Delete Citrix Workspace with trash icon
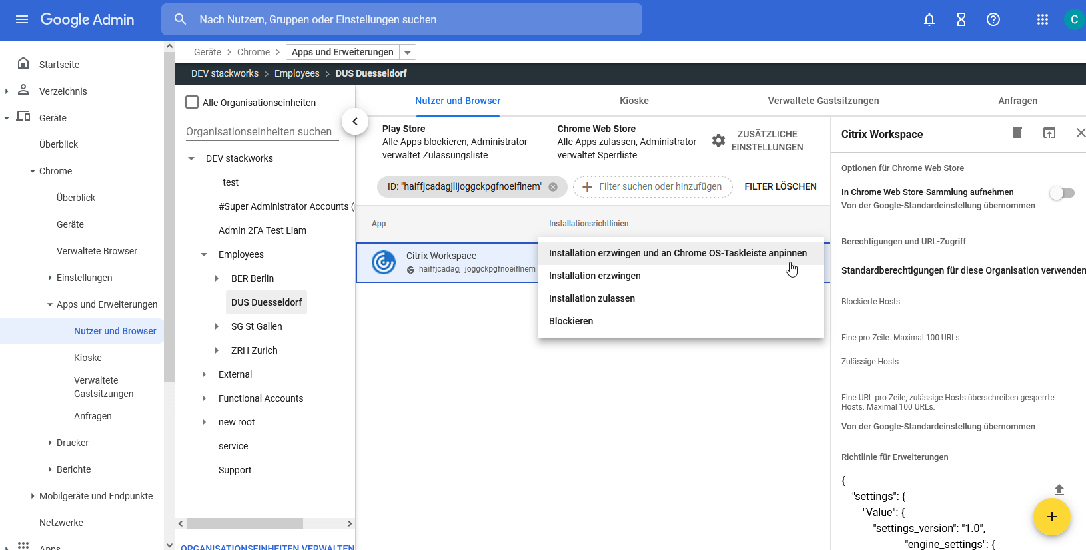This screenshot has width=1086, height=550. [x=1017, y=133]
